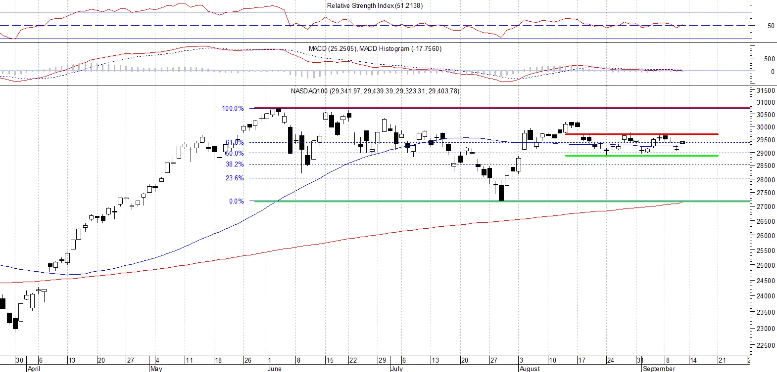Select the 30000 price axis value
777x372 pixels.
point(766,126)
